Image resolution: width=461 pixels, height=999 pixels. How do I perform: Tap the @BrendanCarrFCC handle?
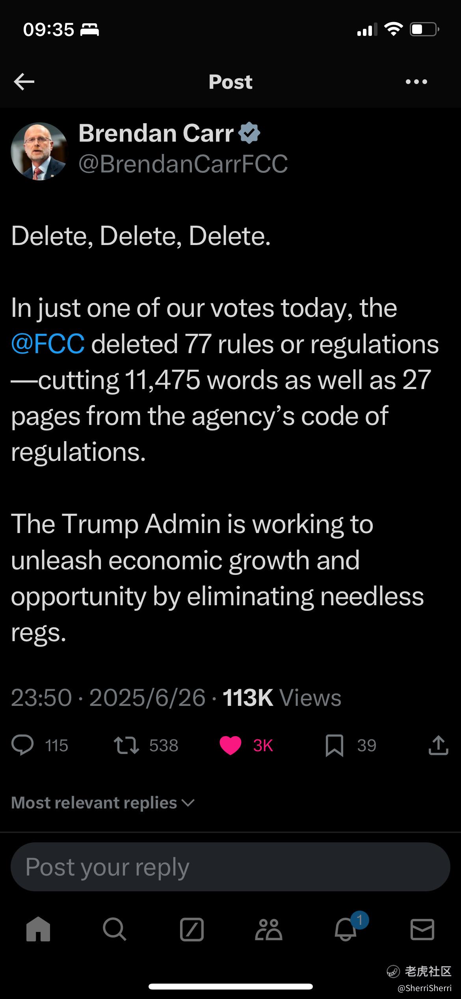click(183, 164)
